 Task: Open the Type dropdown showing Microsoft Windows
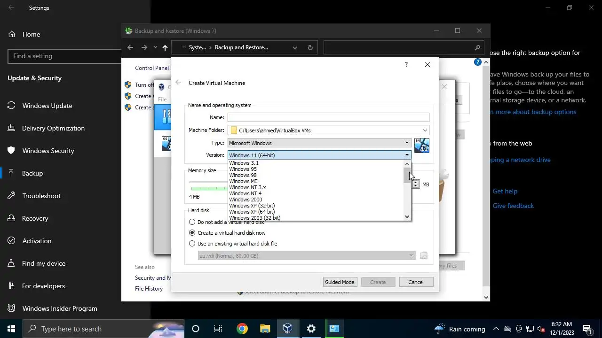point(319,143)
